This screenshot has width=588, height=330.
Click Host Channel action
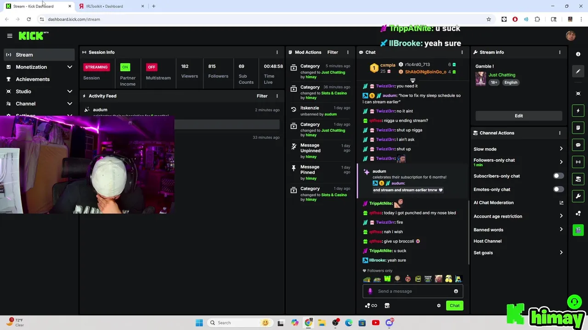tap(487, 241)
